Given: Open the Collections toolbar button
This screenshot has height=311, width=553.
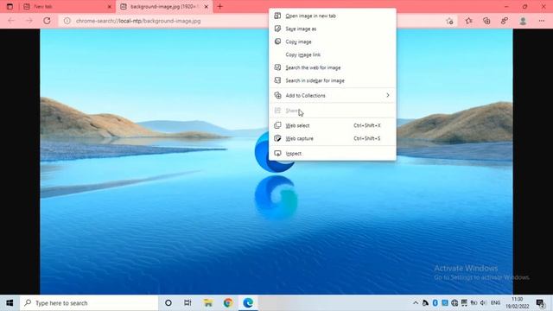Looking at the screenshot, I should (486, 21).
